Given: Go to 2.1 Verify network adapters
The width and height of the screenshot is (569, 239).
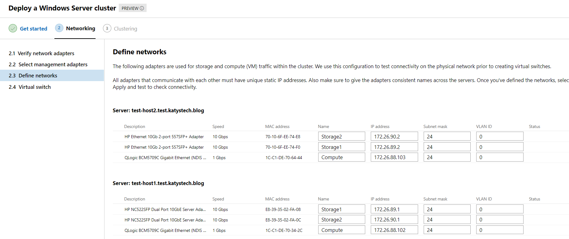Looking at the screenshot, I should click(41, 53).
